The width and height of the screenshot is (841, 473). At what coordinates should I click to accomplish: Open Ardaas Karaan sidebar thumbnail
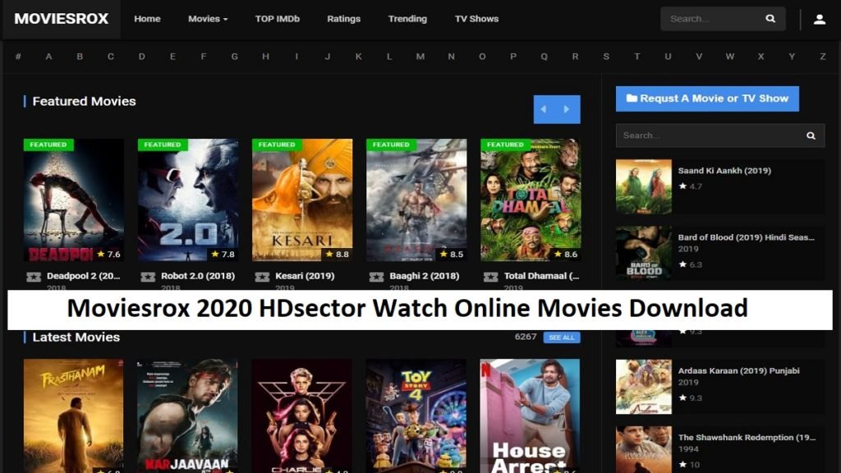[x=644, y=387]
